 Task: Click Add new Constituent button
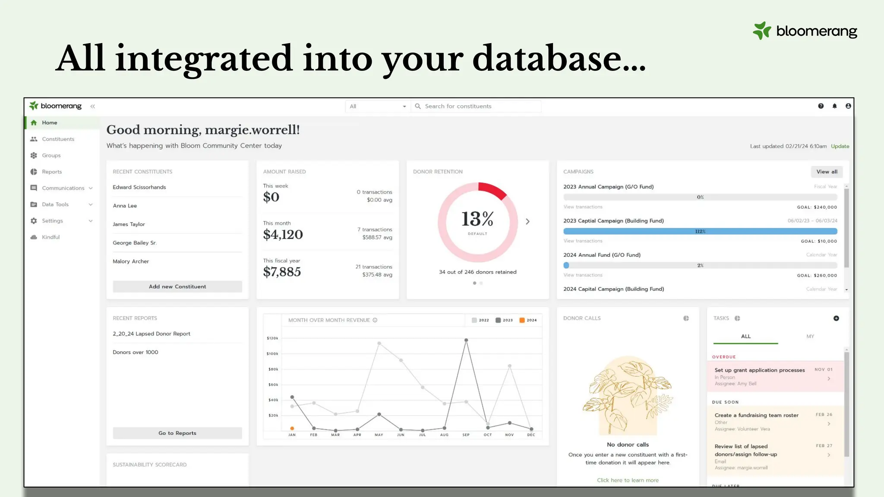coord(177,286)
